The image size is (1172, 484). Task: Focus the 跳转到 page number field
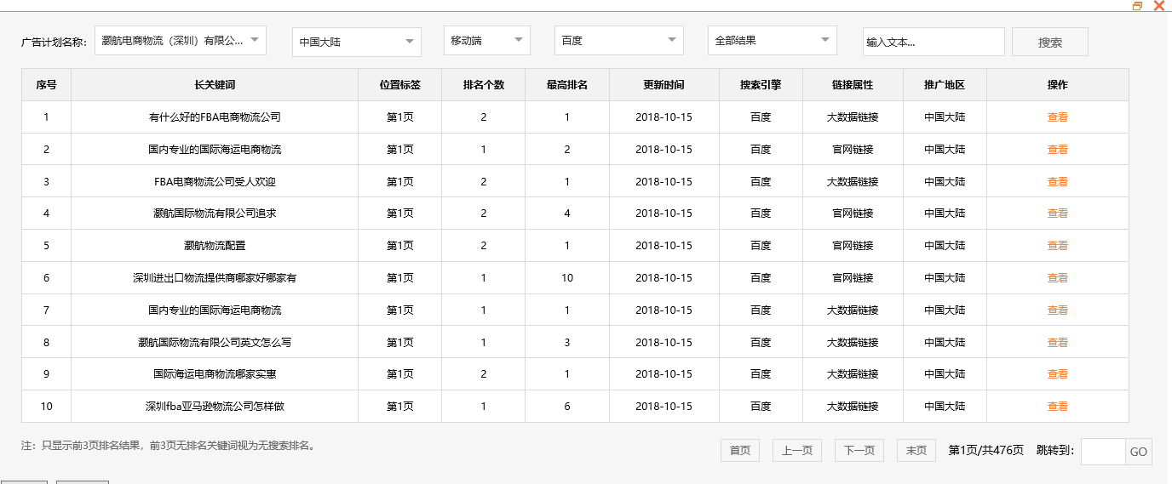coord(1103,452)
